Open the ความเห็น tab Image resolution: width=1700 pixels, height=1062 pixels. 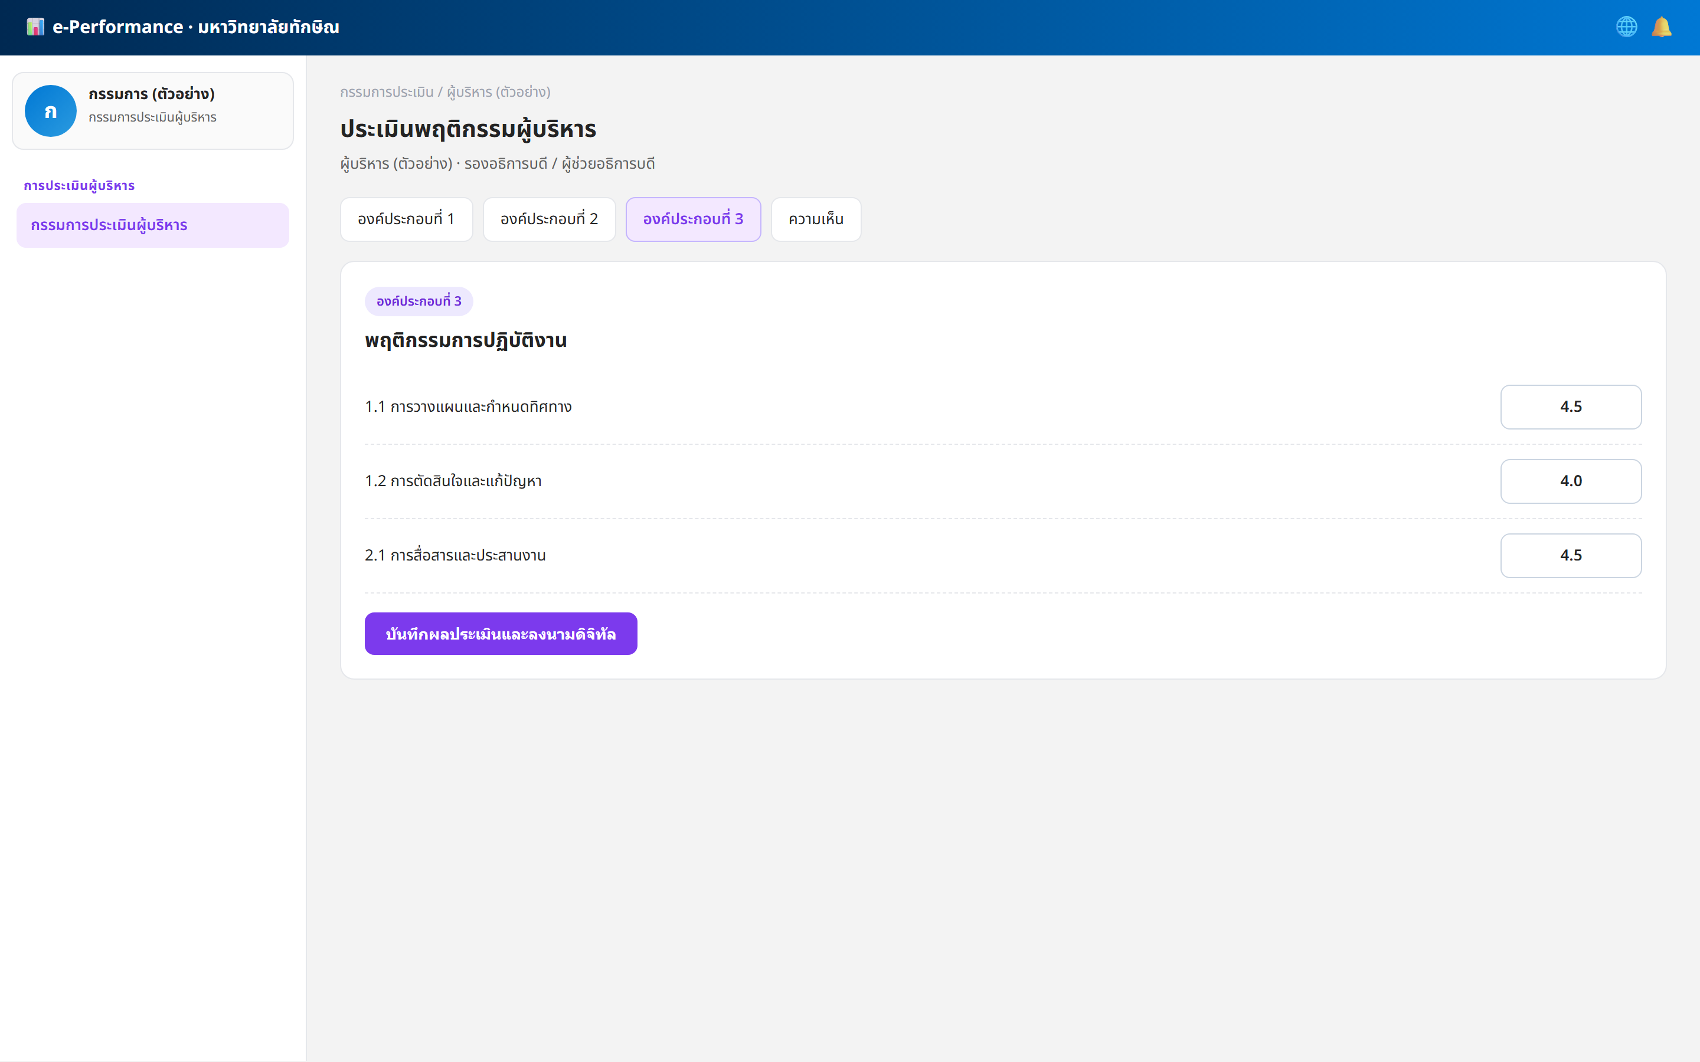point(816,219)
